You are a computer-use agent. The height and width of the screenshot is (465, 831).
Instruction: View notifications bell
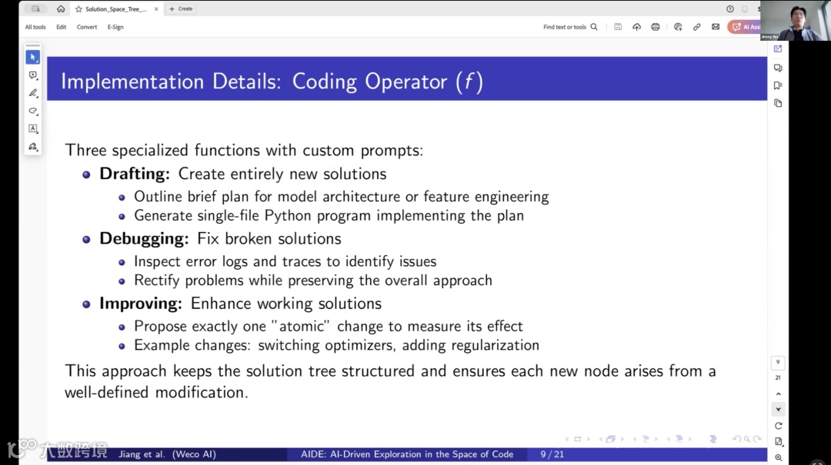tap(745, 9)
